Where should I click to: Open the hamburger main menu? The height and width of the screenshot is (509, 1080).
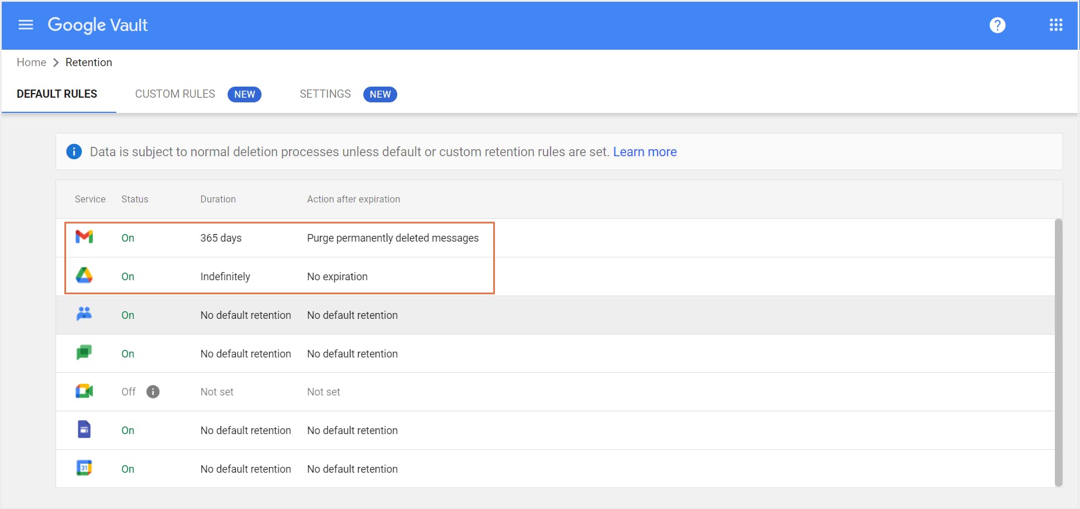click(x=26, y=25)
